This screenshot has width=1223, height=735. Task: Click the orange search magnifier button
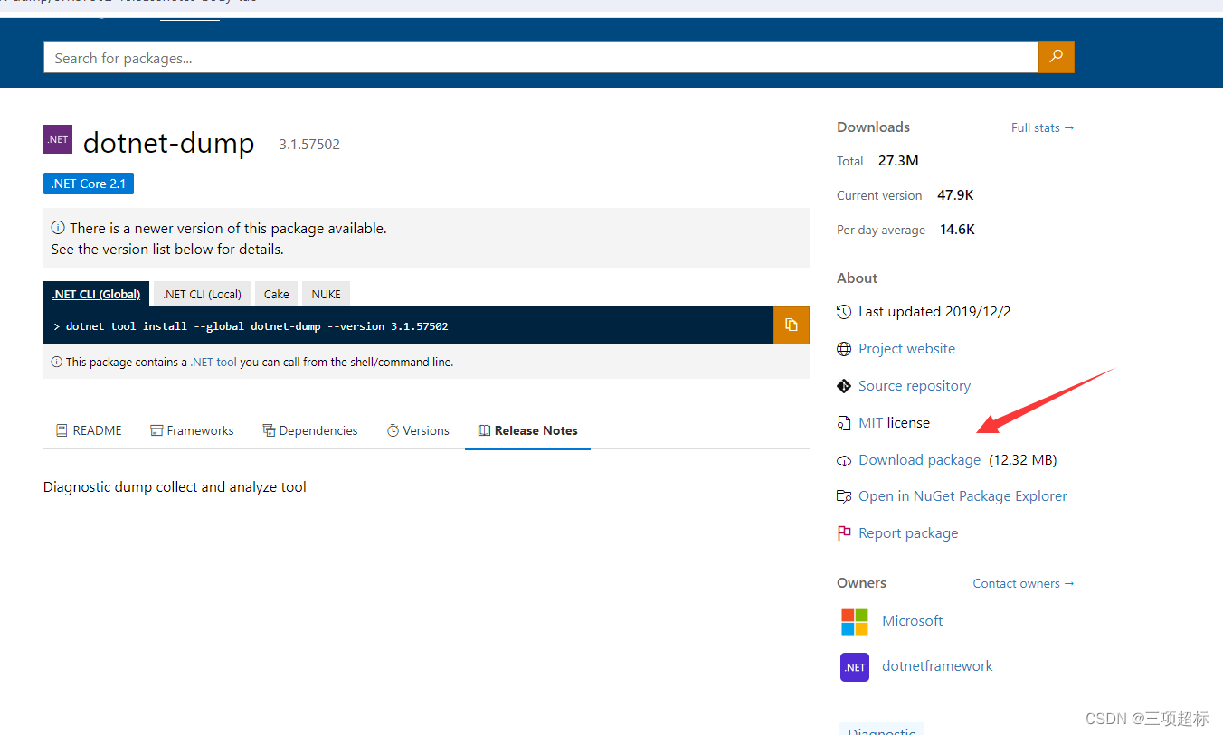(x=1057, y=57)
